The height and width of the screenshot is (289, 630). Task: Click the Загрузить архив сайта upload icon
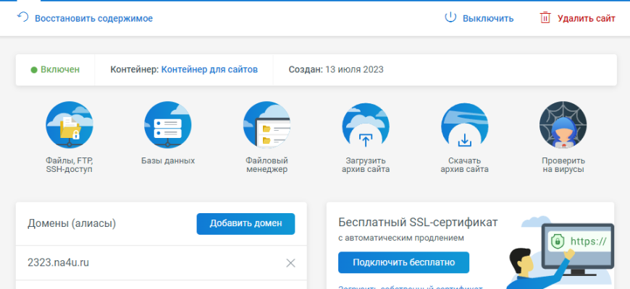pyautogui.click(x=365, y=125)
